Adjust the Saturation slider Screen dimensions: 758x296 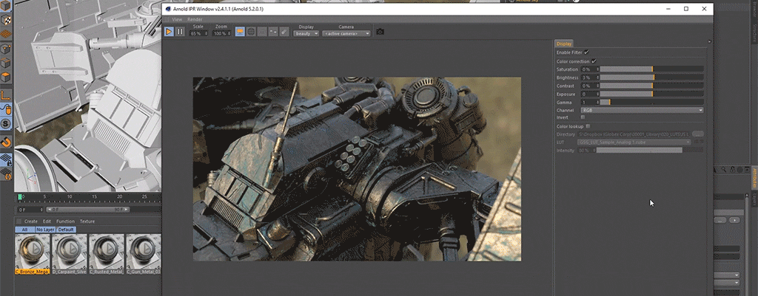[651, 69]
